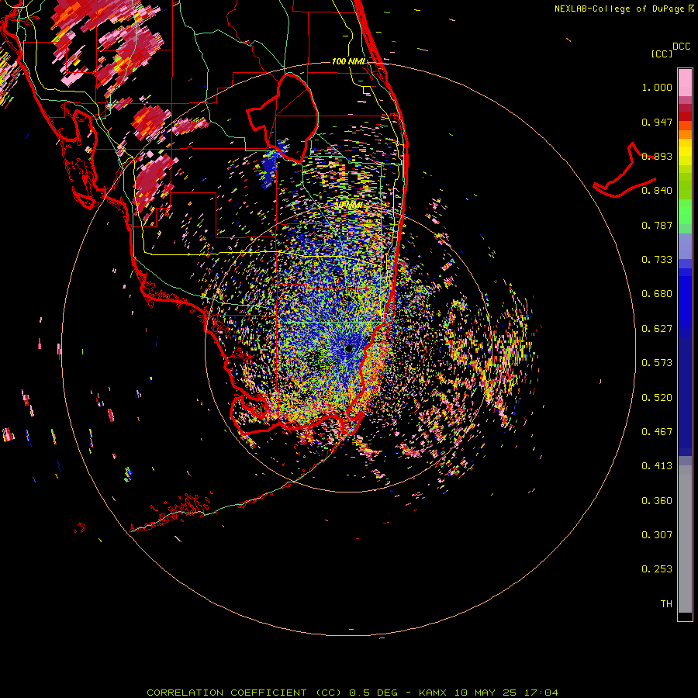Select the 0.573 scale value
Image resolution: width=698 pixels, height=698 pixels.
tap(657, 363)
